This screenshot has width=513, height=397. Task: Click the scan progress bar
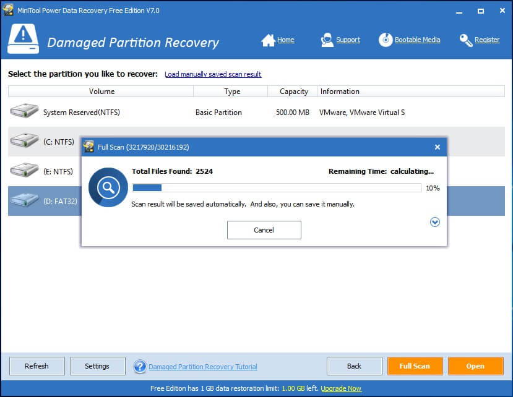click(x=277, y=188)
